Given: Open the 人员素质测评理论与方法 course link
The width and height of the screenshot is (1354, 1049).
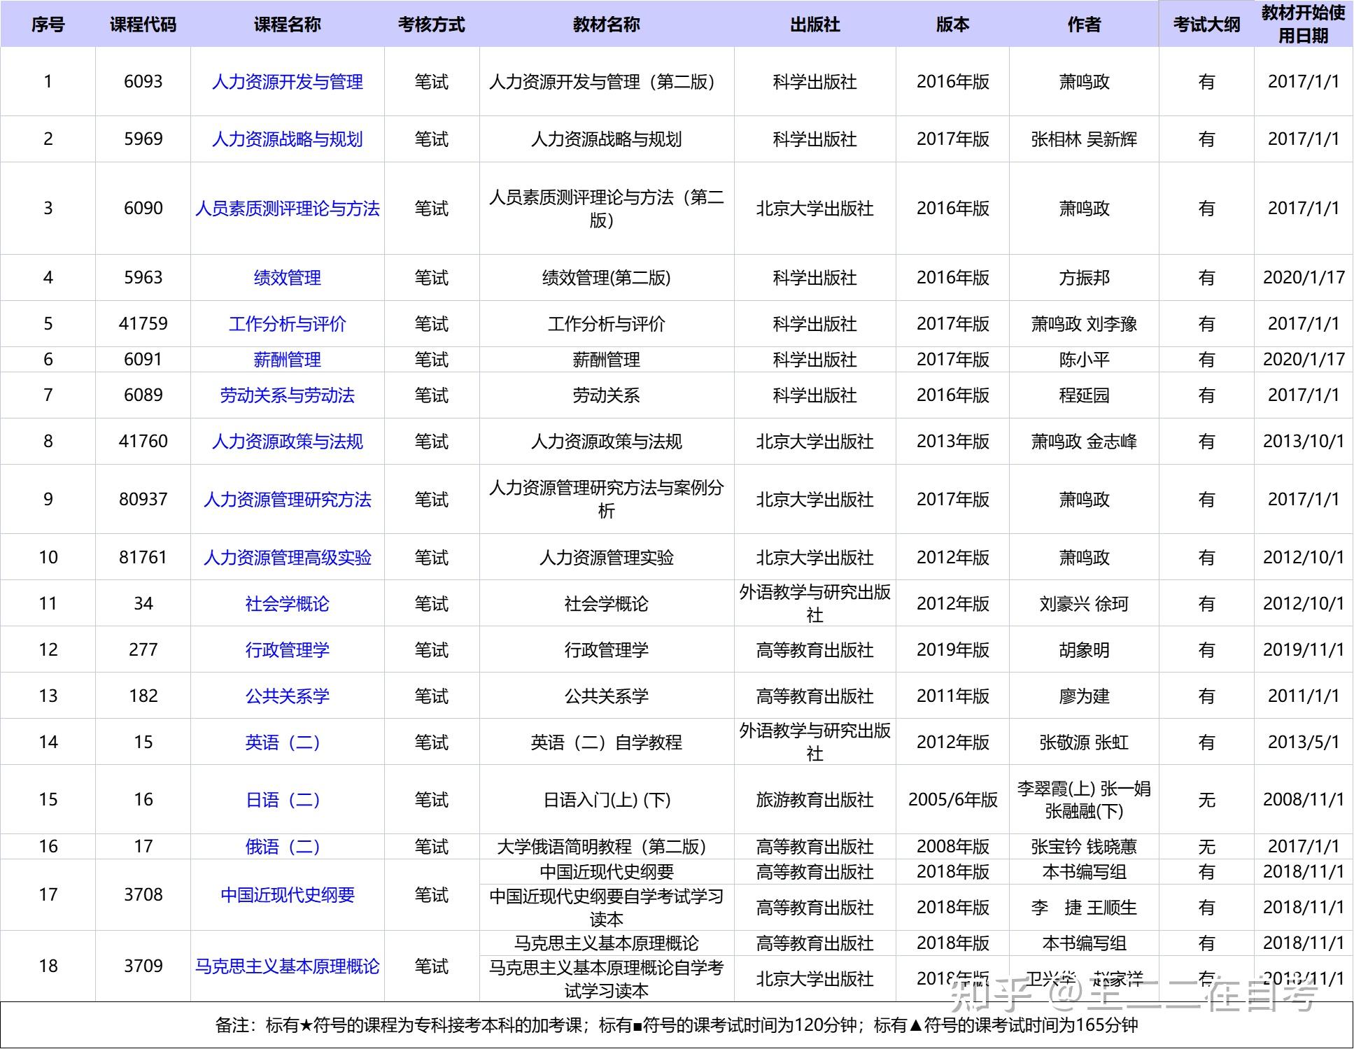Looking at the screenshot, I should [x=287, y=209].
